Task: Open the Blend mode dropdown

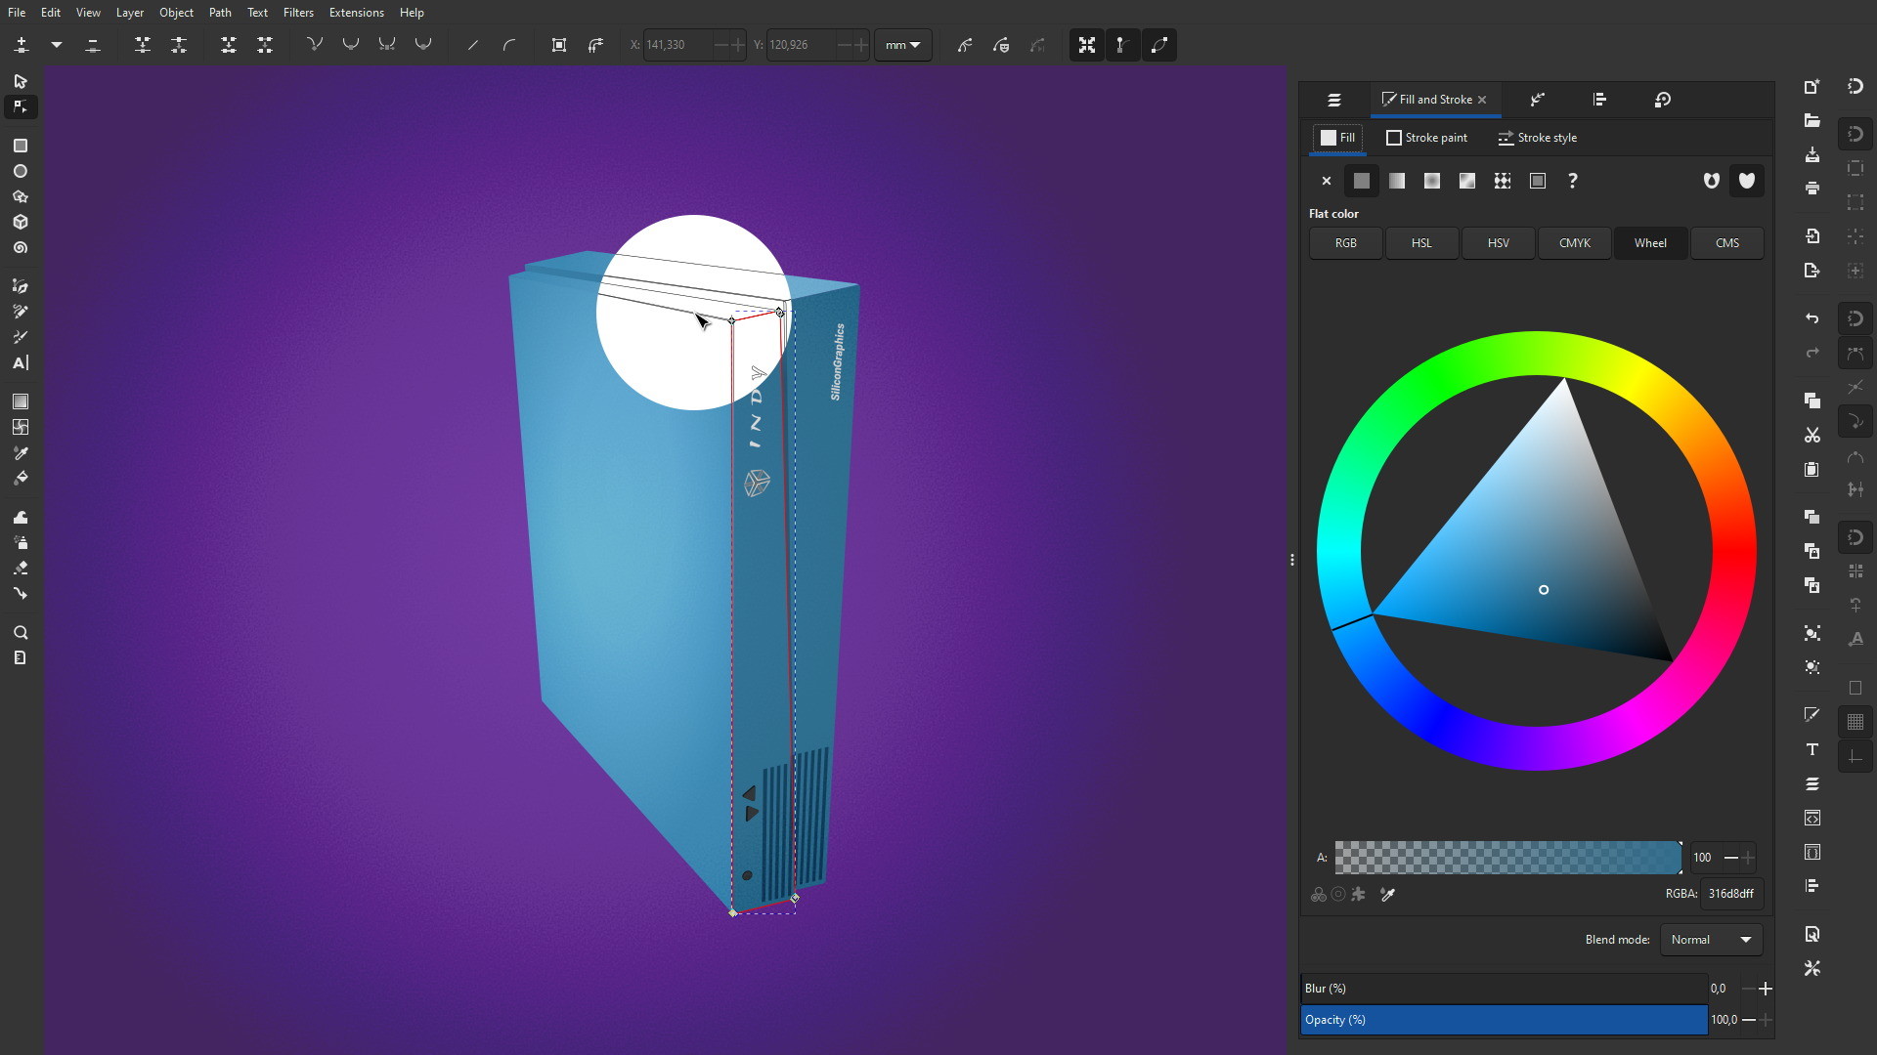Action: click(1711, 940)
